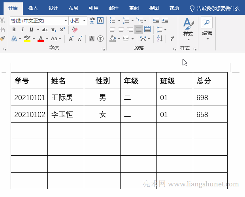Viewport: 245px width, 197px height.
Task: Toggle subscript formatting
Action: tap(54, 30)
